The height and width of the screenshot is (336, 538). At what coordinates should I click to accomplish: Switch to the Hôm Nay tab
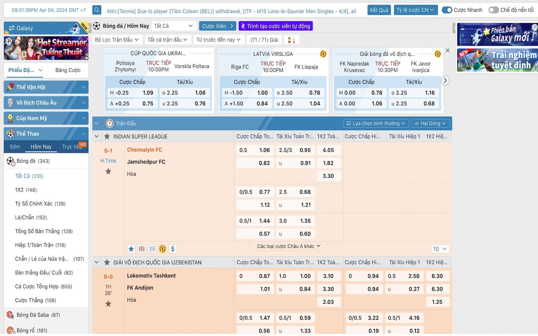pyautogui.click(x=41, y=147)
